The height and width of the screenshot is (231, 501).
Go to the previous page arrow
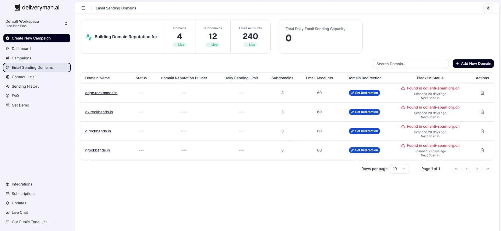coord(466,169)
